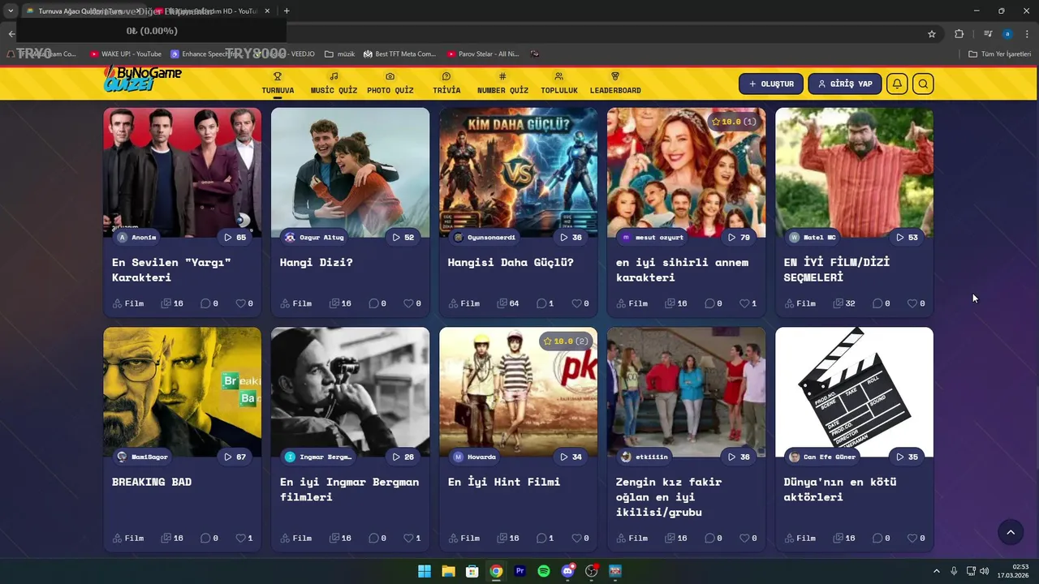Click author mesut ozyurt badge
This screenshot has width=1039, height=584.
click(x=652, y=238)
